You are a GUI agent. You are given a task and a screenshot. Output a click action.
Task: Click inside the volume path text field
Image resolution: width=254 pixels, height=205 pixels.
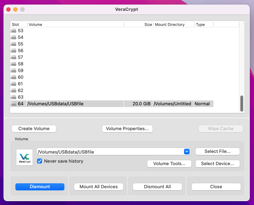pos(109,152)
